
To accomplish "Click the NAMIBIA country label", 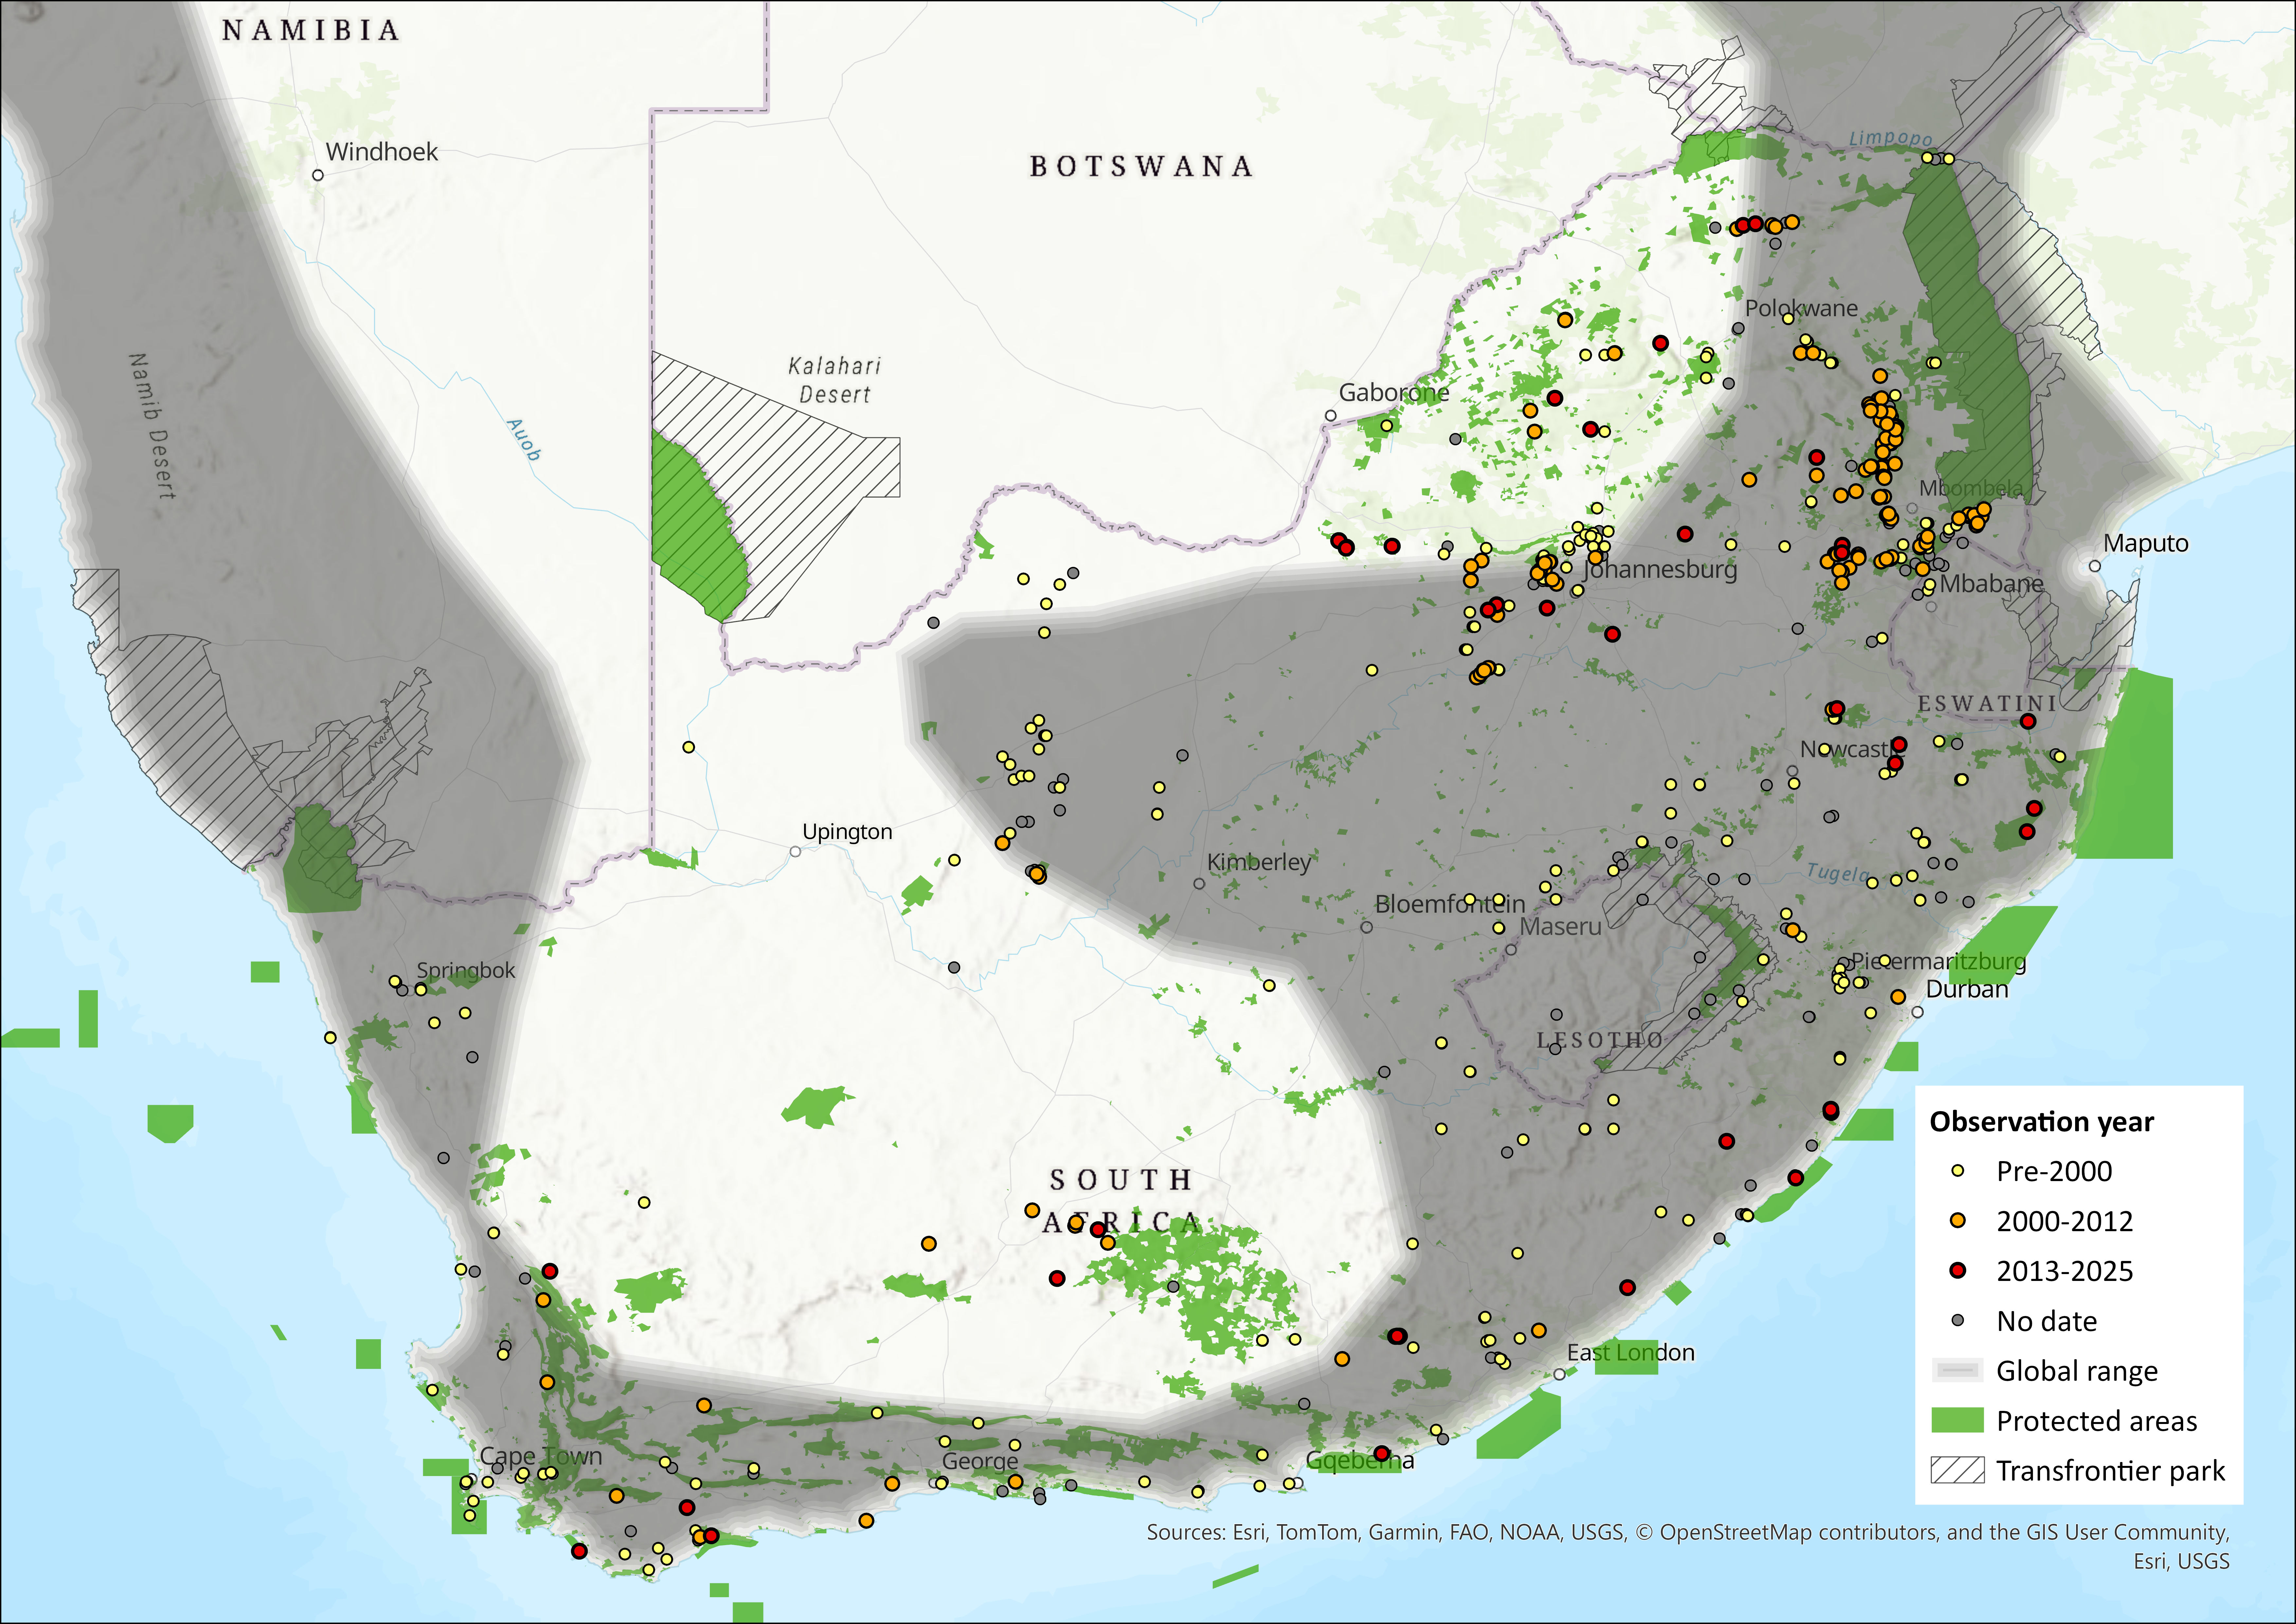I will pos(311,30).
